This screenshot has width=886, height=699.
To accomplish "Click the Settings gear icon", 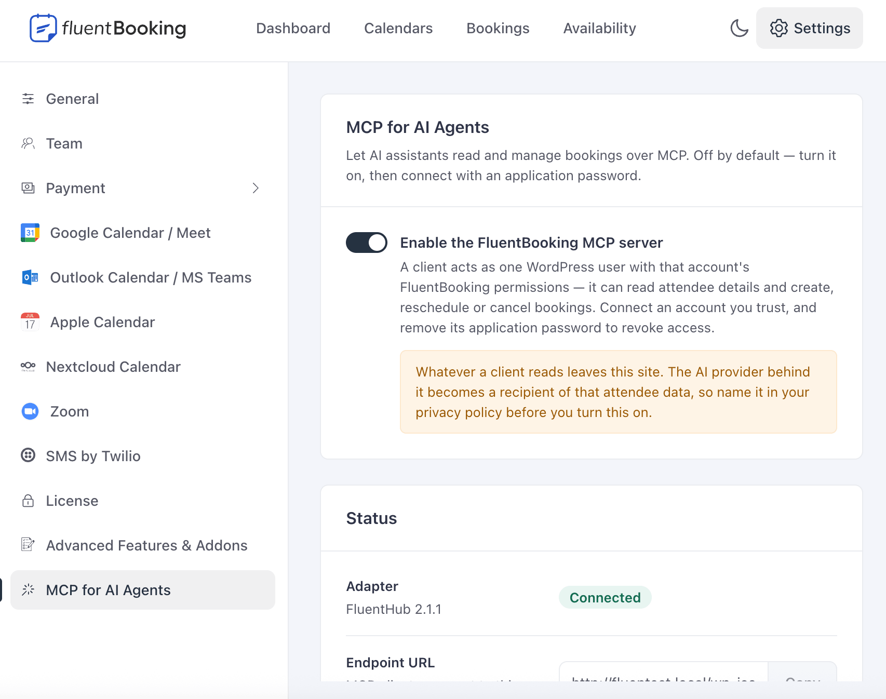I will click(778, 28).
